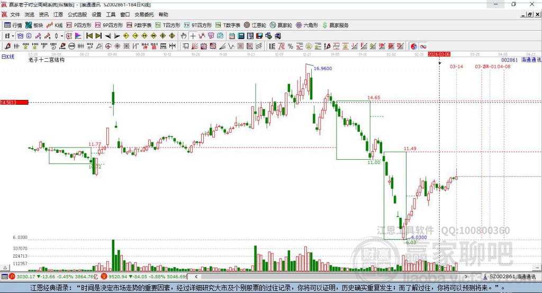Click the black left arrow icon

point(108,36)
